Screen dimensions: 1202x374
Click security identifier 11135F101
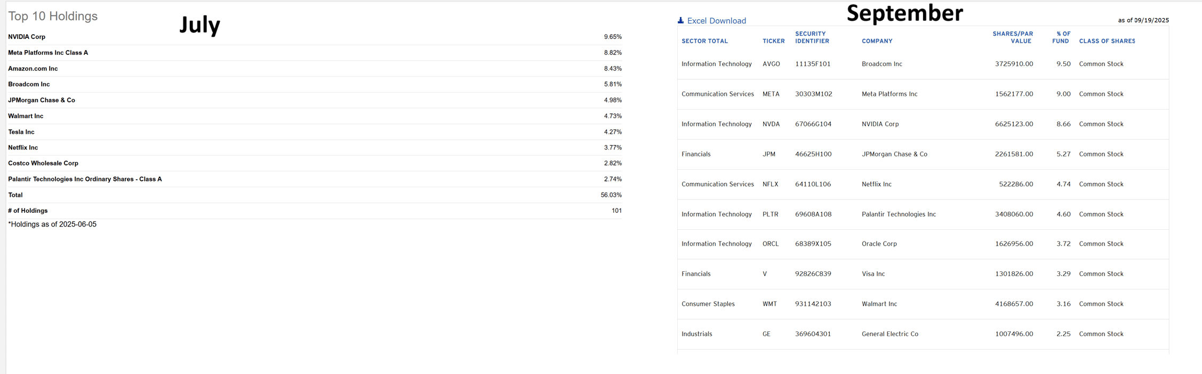[813, 64]
